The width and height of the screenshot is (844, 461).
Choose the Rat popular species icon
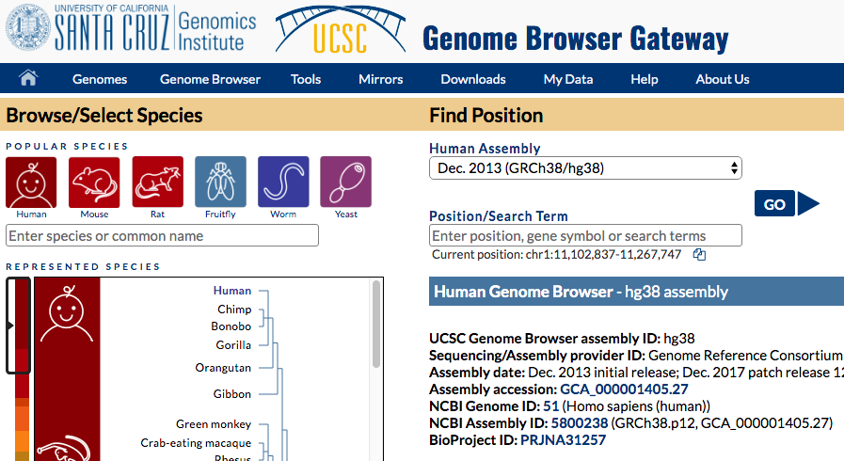click(x=158, y=182)
